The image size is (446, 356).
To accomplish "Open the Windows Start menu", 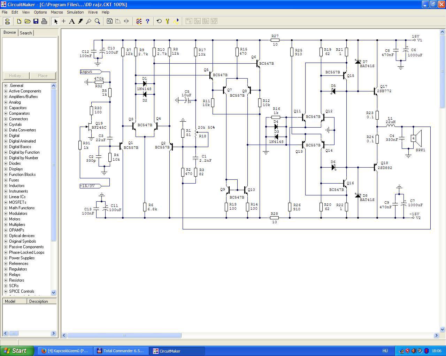I will click(x=17, y=351).
